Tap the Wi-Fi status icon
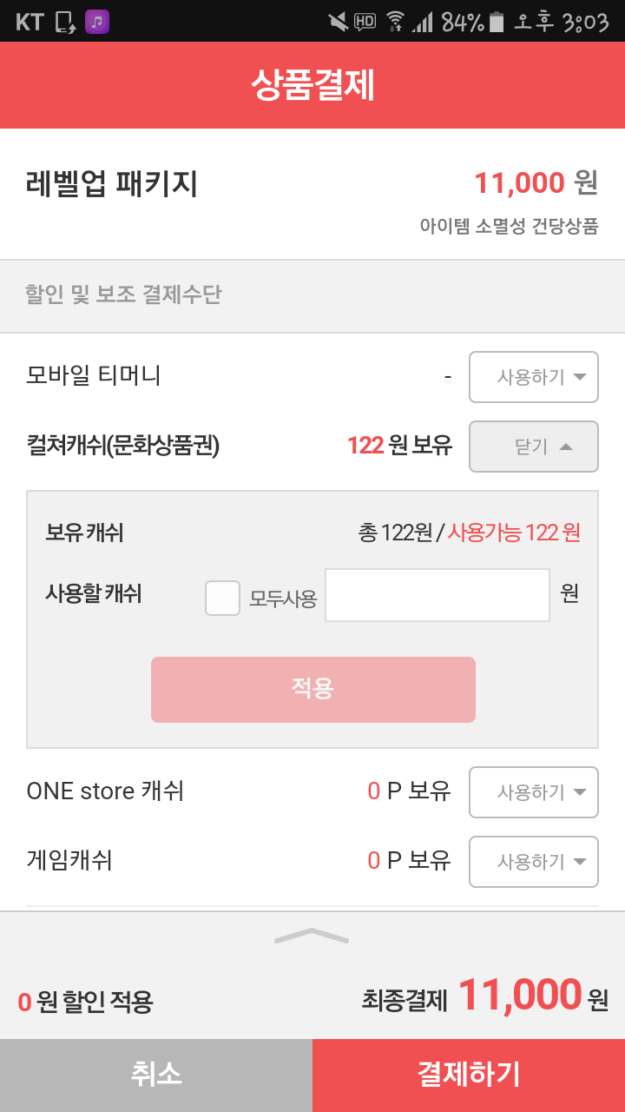 click(x=395, y=22)
